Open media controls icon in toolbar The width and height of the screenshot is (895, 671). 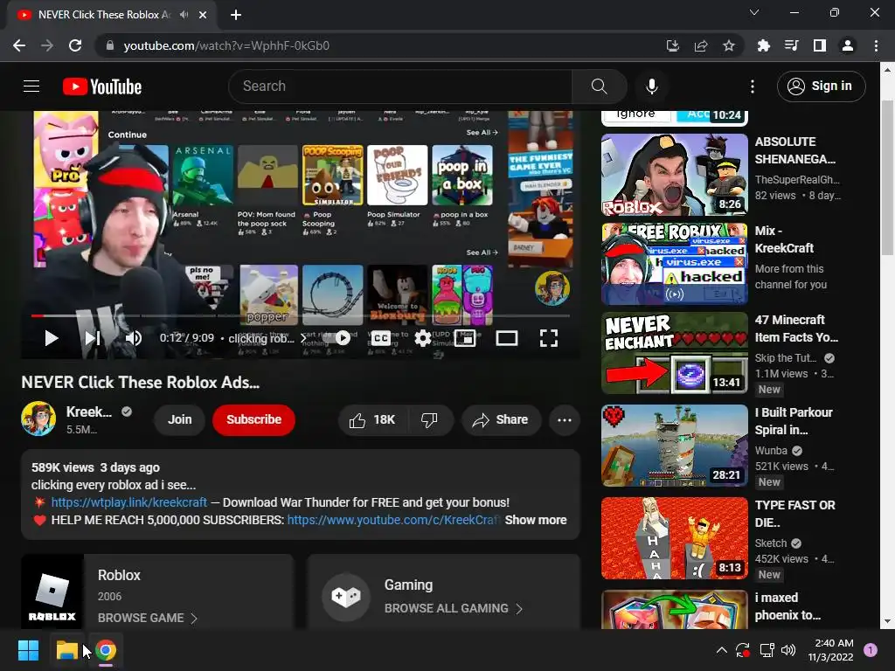tap(791, 45)
